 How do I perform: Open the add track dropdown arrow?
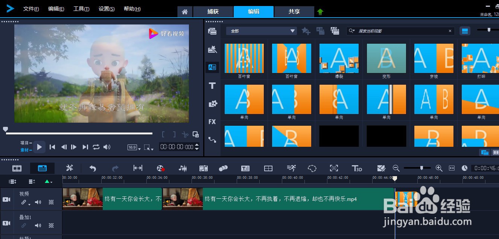[x=48, y=182]
